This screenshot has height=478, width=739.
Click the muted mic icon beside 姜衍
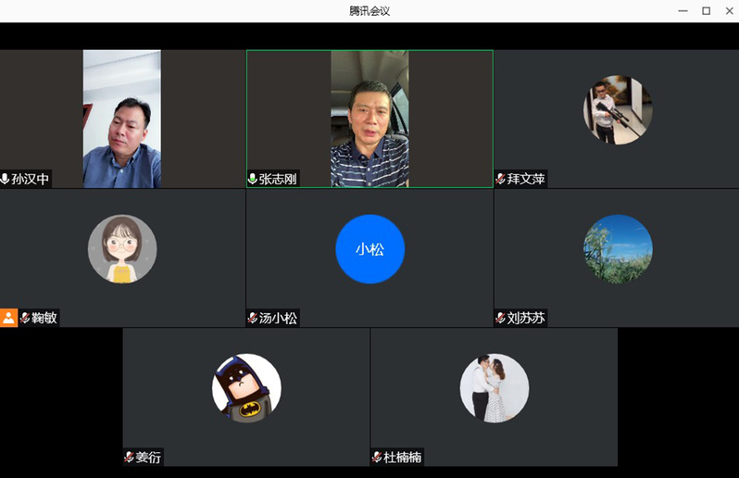[129, 457]
